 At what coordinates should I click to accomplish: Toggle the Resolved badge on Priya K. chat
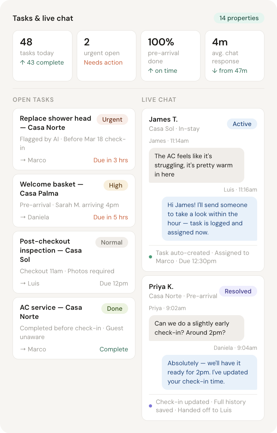pyautogui.click(x=238, y=291)
